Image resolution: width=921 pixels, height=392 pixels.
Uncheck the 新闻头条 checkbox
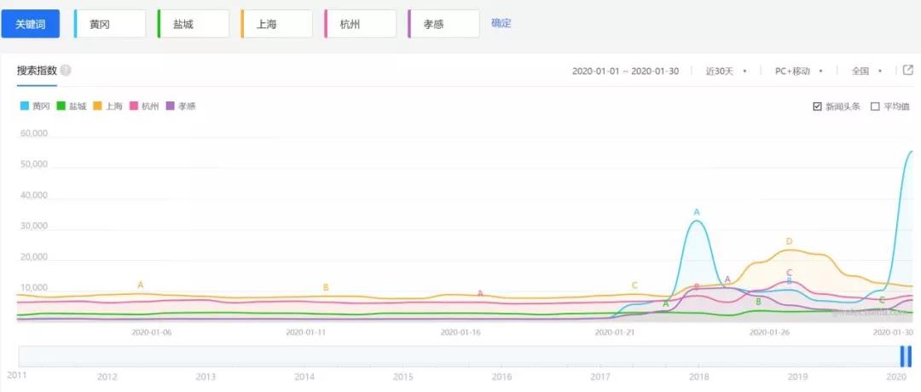point(818,107)
